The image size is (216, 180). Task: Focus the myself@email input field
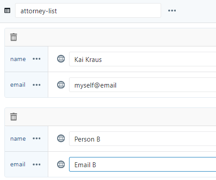(143, 85)
